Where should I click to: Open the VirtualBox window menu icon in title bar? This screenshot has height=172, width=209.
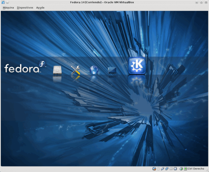(x=3, y=3)
